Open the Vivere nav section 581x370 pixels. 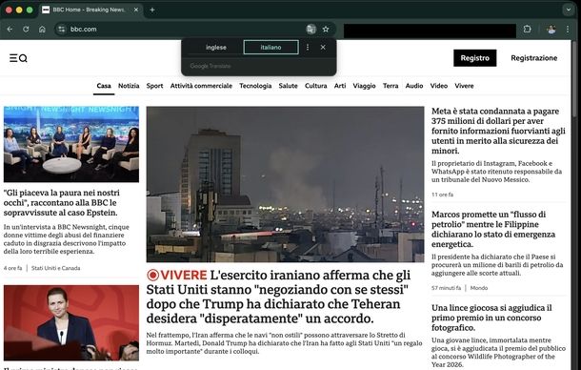coord(464,86)
